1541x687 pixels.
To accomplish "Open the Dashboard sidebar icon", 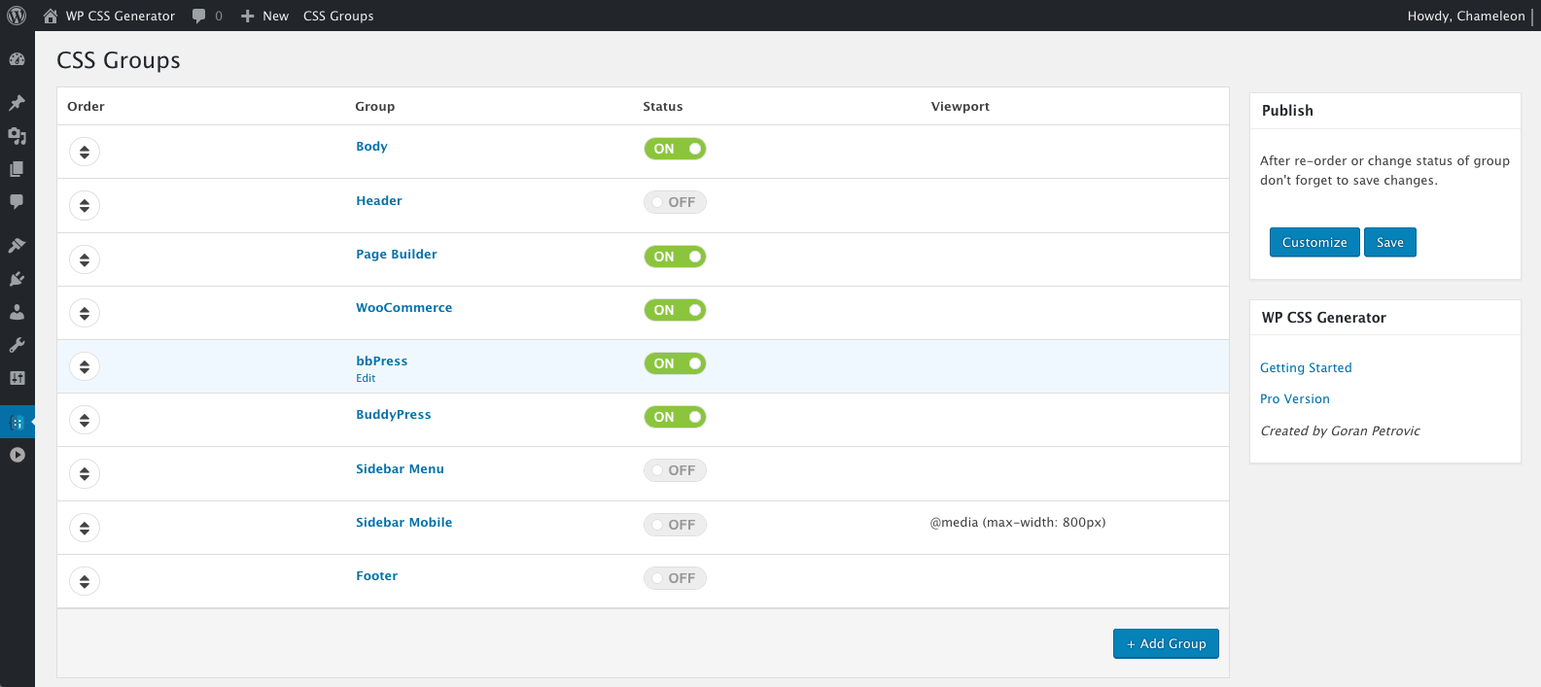I will (x=17, y=59).
